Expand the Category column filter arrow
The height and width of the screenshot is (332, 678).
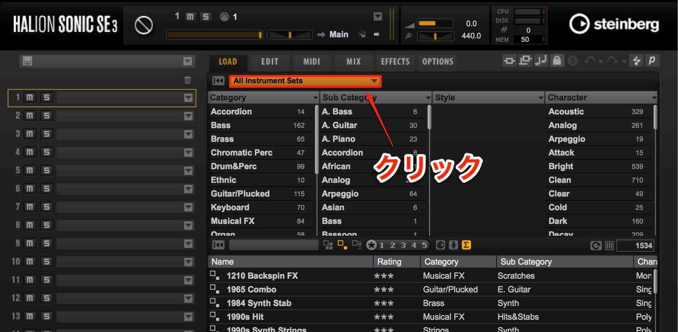315,98
